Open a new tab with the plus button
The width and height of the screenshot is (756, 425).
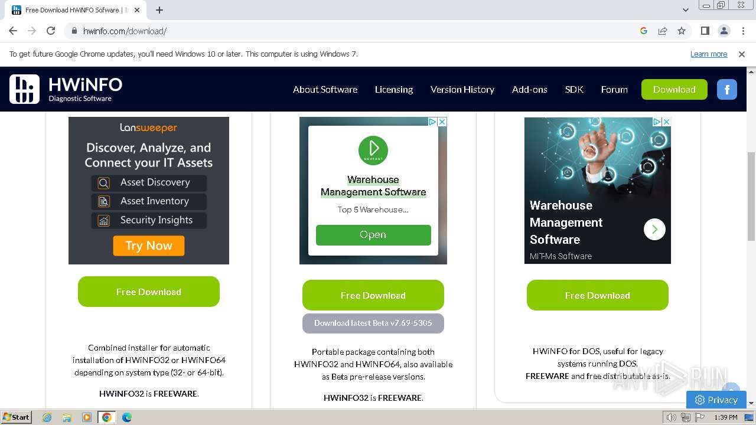(x=159, y=10)
